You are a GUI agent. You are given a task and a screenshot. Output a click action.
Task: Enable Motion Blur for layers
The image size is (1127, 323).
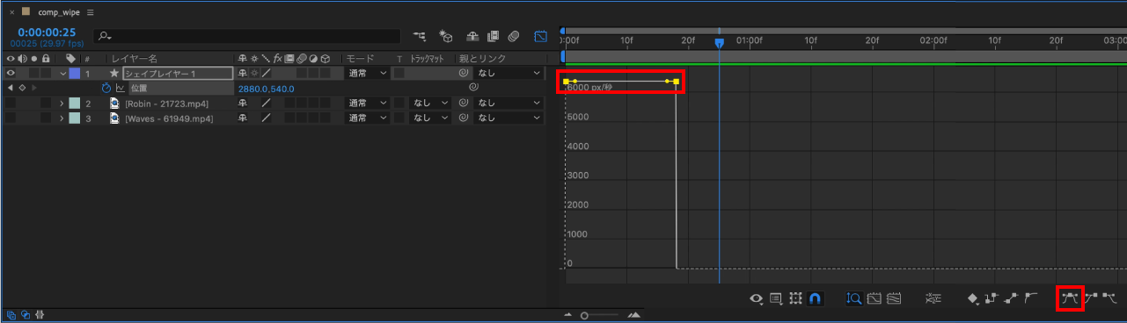(x=515, y=37)
